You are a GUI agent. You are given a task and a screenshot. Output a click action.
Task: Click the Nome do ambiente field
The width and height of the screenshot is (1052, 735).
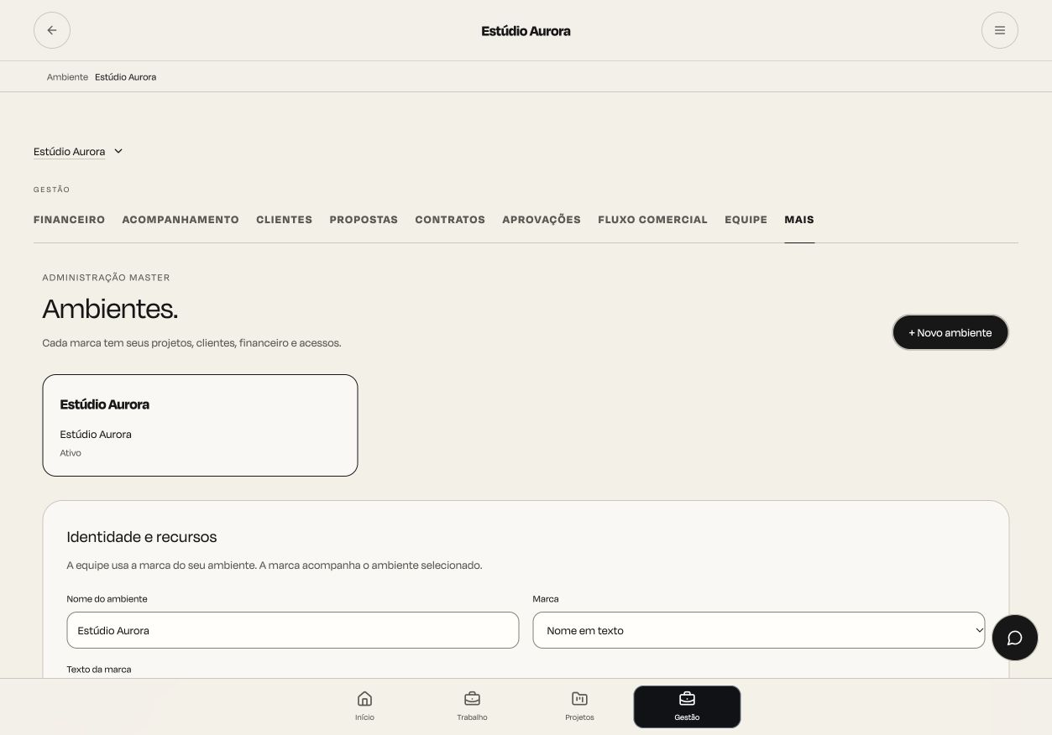coord(293,630)
